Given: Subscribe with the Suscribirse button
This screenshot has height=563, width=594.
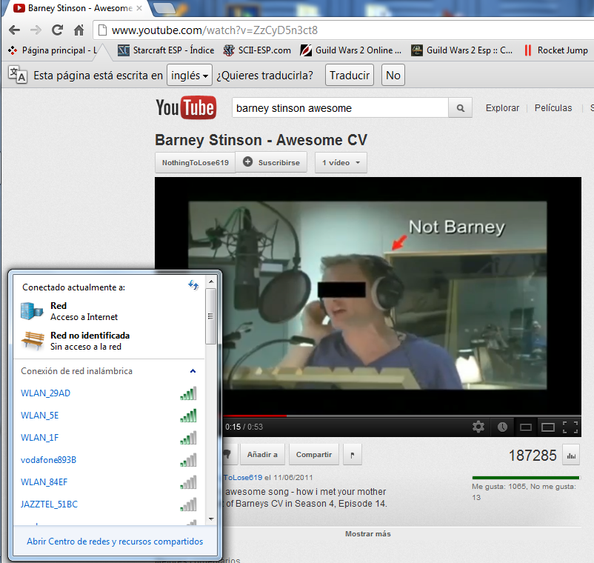Looking at the screenshot, I should pos(271,162).
